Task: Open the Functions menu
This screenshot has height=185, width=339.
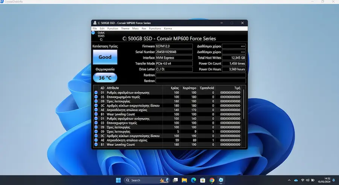Action: (x=155, y=29)
